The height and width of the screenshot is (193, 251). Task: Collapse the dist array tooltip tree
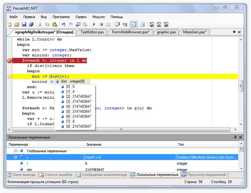pyautogui.click(x=52, y=81)
